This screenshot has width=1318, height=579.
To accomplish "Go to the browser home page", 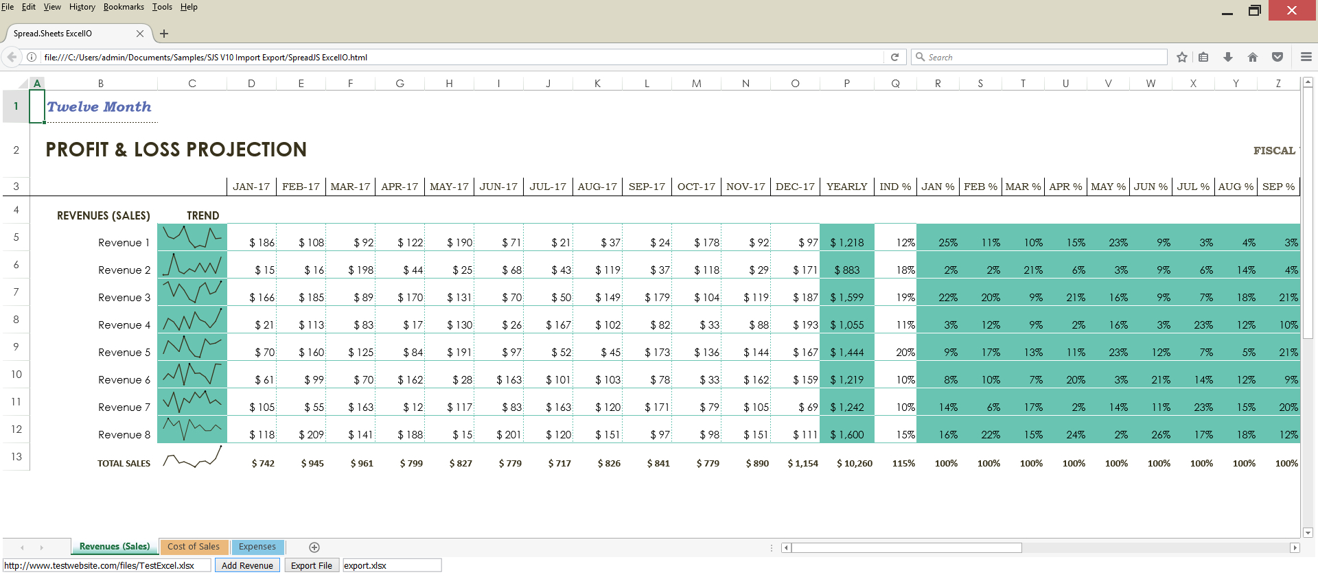I will pos(1253,57).
